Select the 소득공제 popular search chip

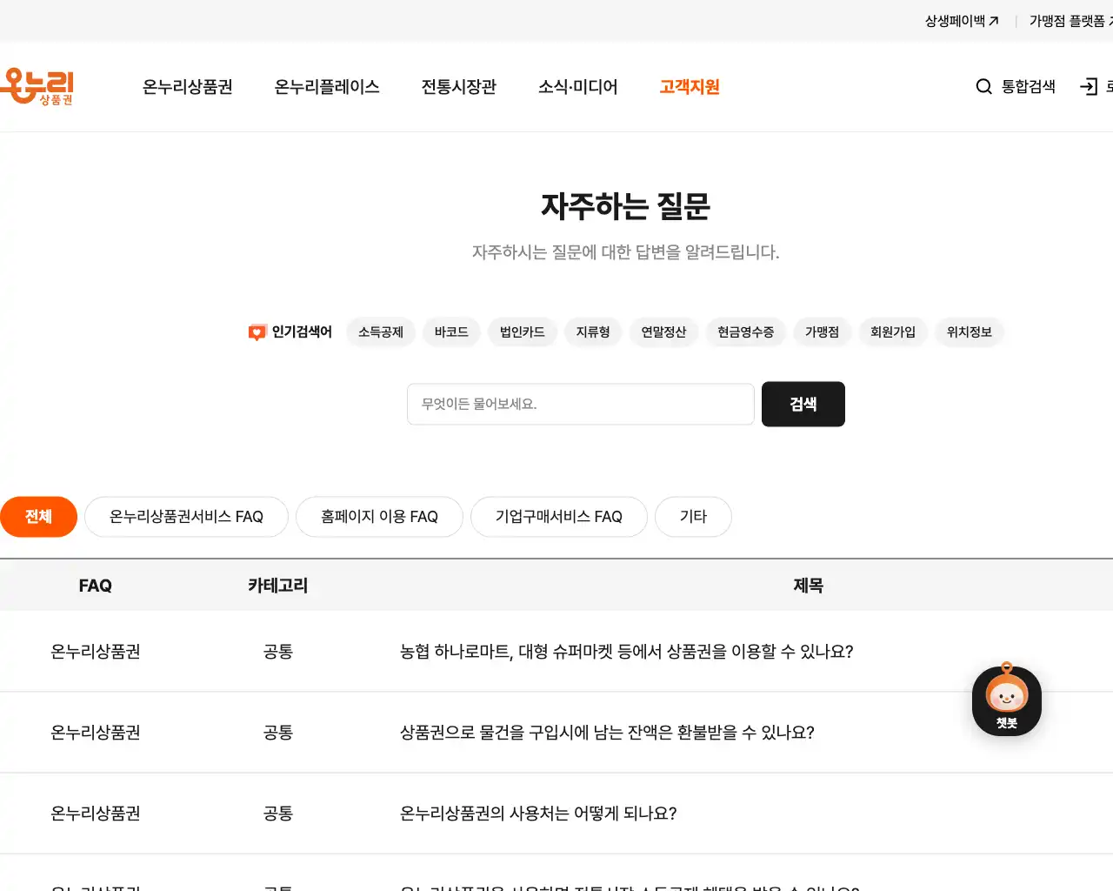380,332
